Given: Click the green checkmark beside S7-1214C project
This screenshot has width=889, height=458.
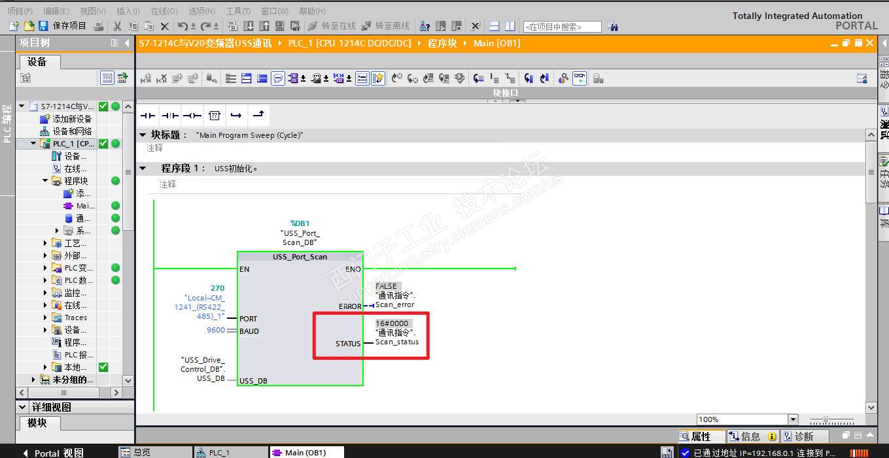Looking at the screenshot, I should [x=103, y=106].
